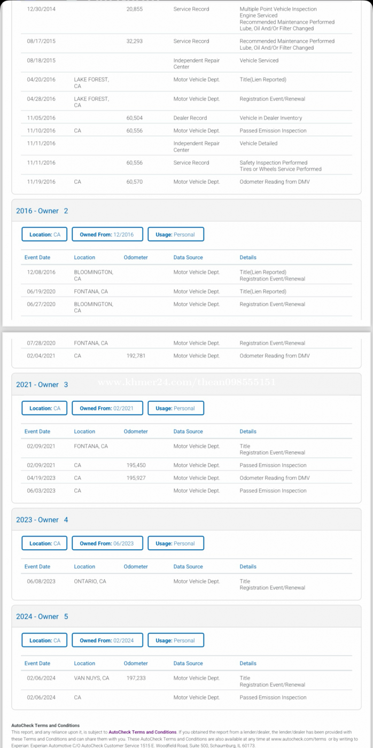373x748 pixels.
Task: Open the purple AutoCheck Terms and Conditions link
Action: (x=142, y=732)
